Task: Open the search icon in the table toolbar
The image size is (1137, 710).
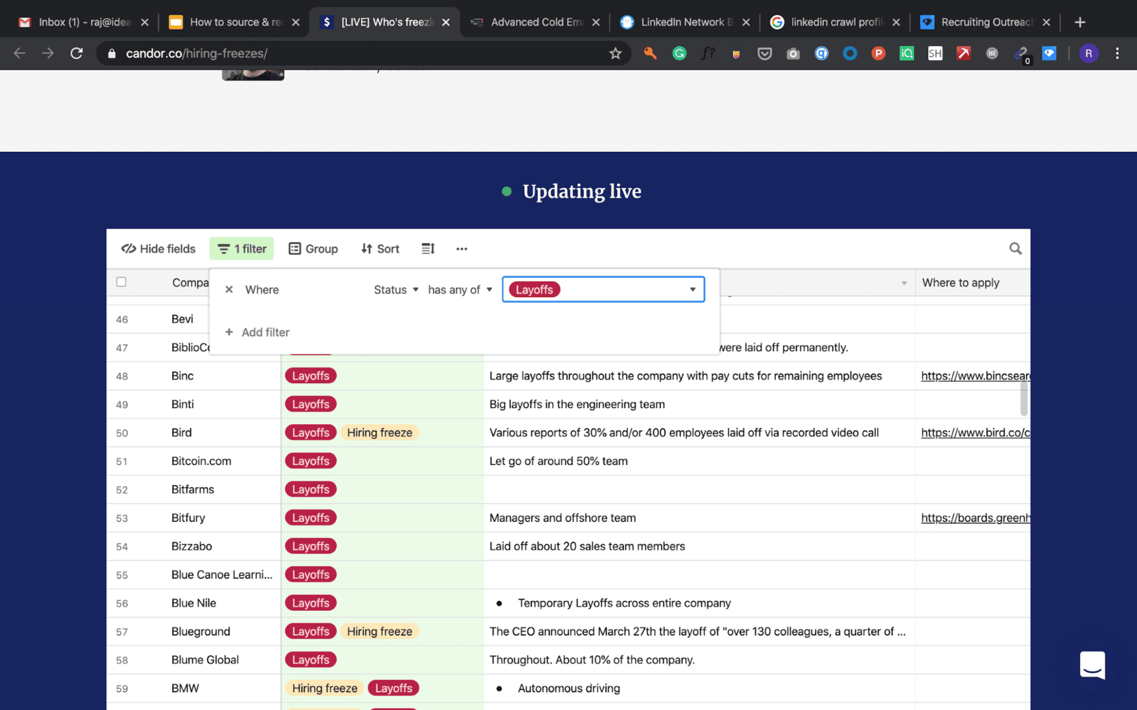Action: (x=1015, y=248)
